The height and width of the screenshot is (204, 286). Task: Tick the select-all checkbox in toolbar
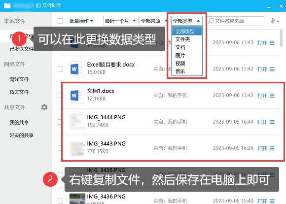(60, 21)
